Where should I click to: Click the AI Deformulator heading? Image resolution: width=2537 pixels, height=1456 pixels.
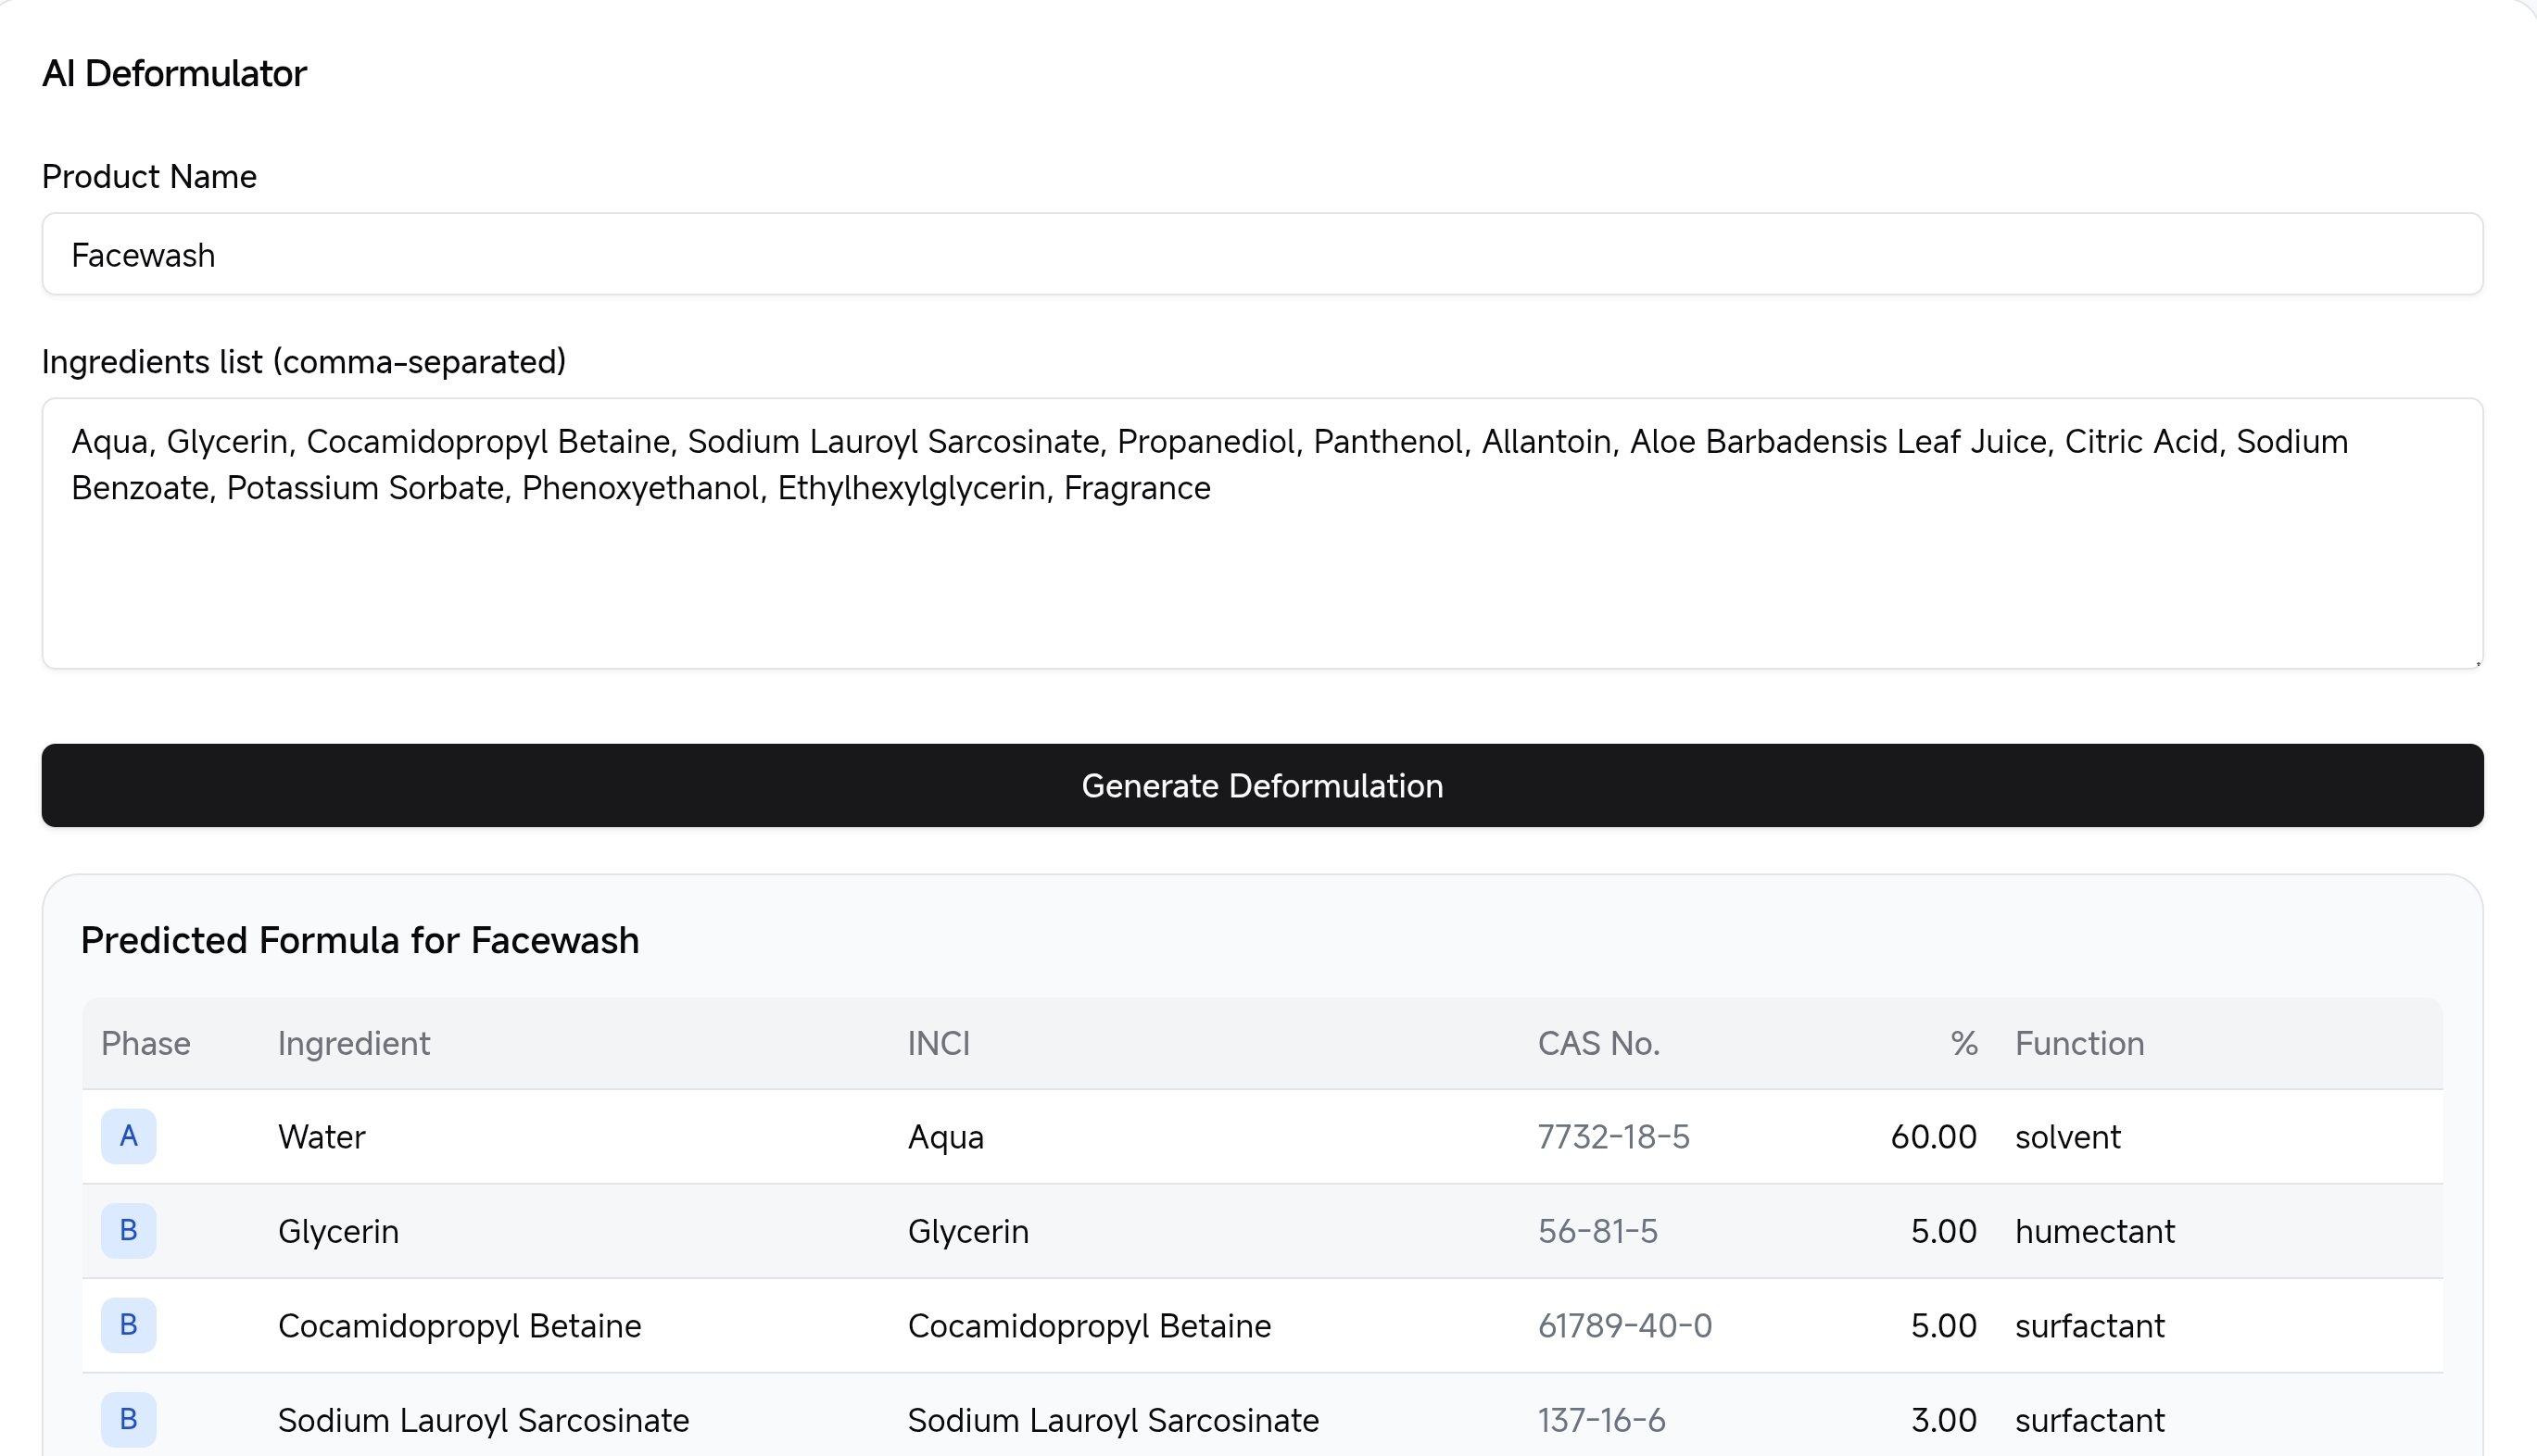coord(174,74)
